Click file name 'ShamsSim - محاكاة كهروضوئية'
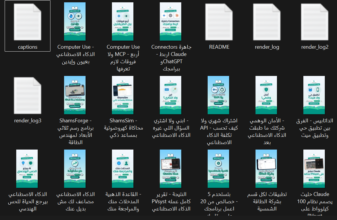The height and width of the screenshot is (220, 337). [123, 128]
